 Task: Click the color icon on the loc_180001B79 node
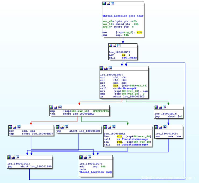pos(111,46)
